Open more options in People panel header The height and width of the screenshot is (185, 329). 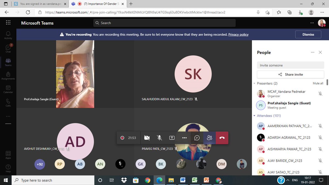[313, 52]
